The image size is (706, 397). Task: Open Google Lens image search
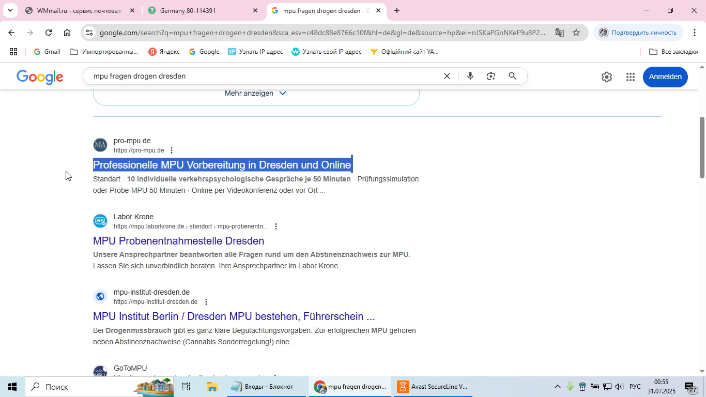(x=491, y=76)
